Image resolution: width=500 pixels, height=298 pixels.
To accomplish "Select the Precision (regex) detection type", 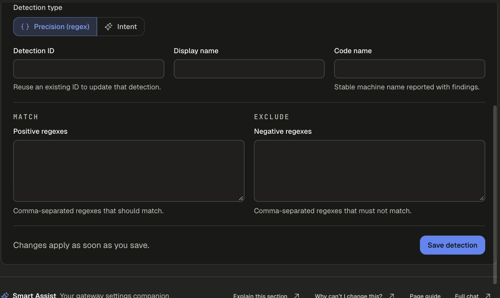I will 55,27.
